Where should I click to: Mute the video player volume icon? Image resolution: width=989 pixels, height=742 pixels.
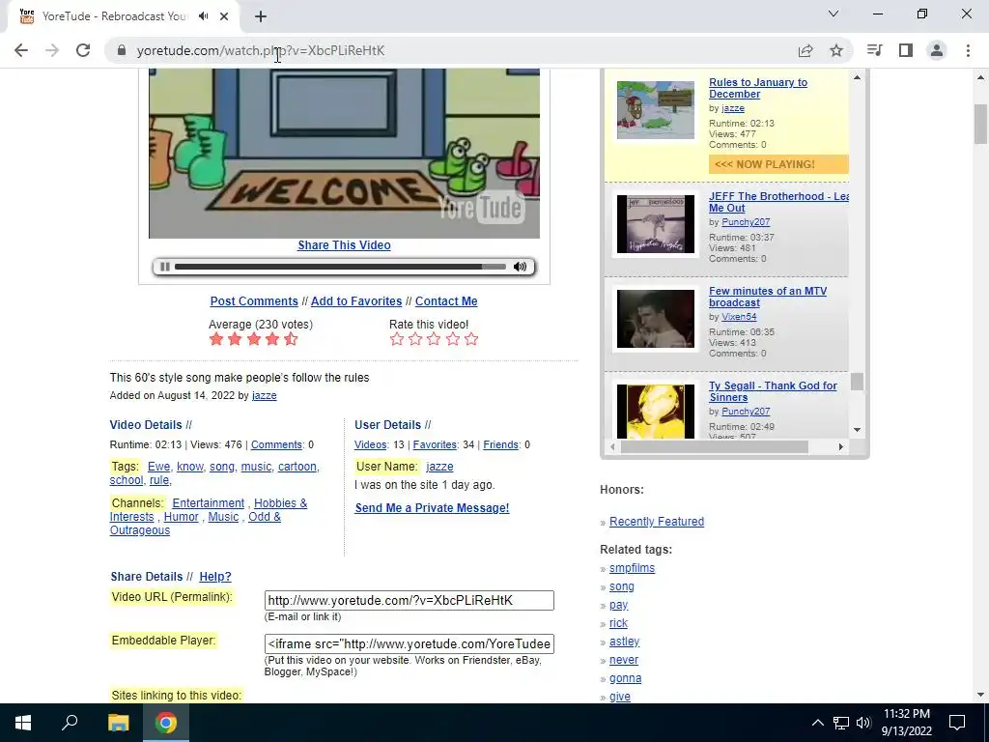[x=520, y=267]
